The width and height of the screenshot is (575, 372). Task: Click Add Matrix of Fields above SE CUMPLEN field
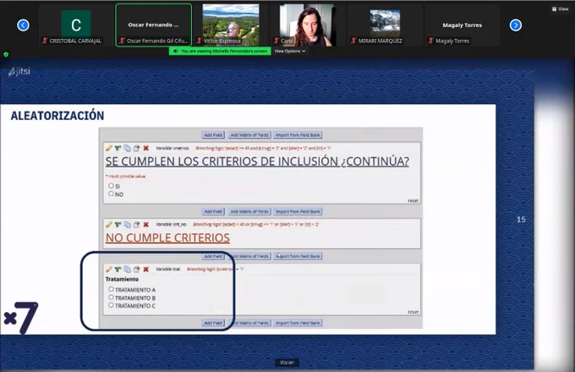click(249, 135)
